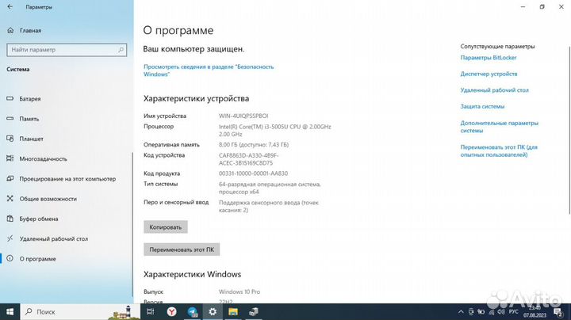Screen dimensions: 571x320
Task: Open Параметры BitLocker link
Action: [x=489, y=58]
